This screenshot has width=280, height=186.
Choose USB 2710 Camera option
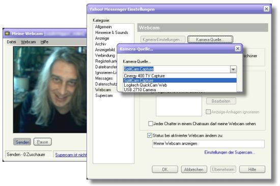pos(180,90)
